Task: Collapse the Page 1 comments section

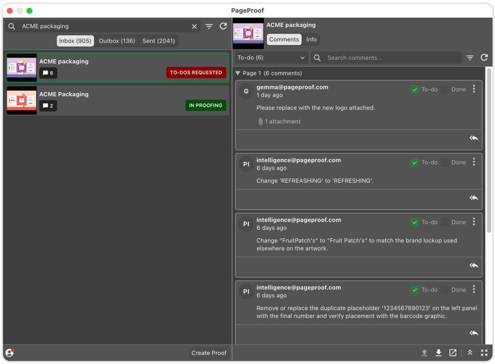Action: [x=238, y=73]
